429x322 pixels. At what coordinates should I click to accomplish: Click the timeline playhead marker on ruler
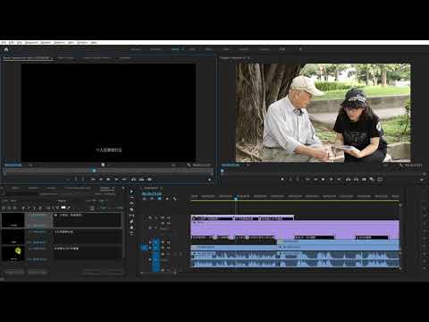(x=236, y=198)
